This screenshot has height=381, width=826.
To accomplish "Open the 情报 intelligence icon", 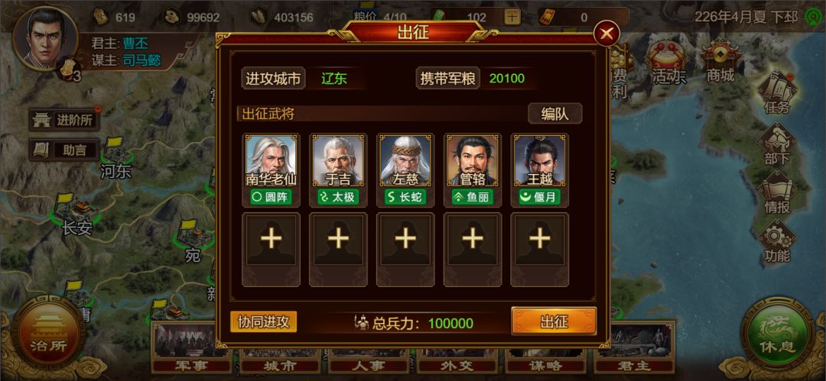I will [x=777, y=192].
